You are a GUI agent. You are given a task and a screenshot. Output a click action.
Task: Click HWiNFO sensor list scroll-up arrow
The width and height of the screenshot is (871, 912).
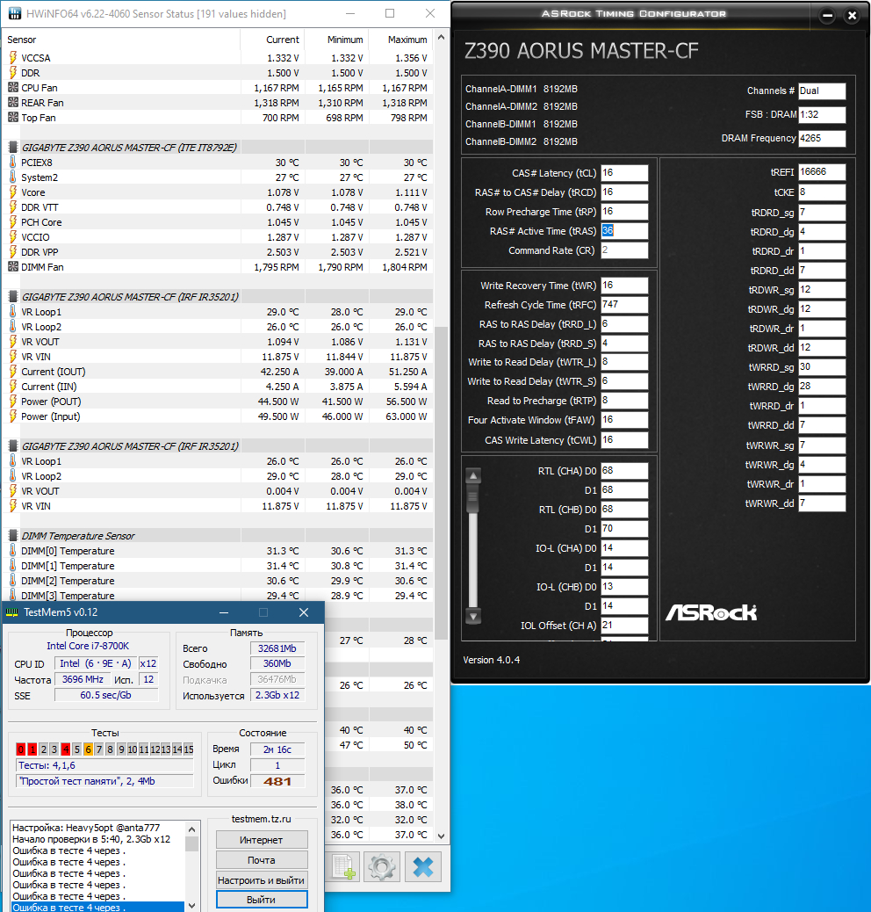pyautogui.click(x=441, y=38)
